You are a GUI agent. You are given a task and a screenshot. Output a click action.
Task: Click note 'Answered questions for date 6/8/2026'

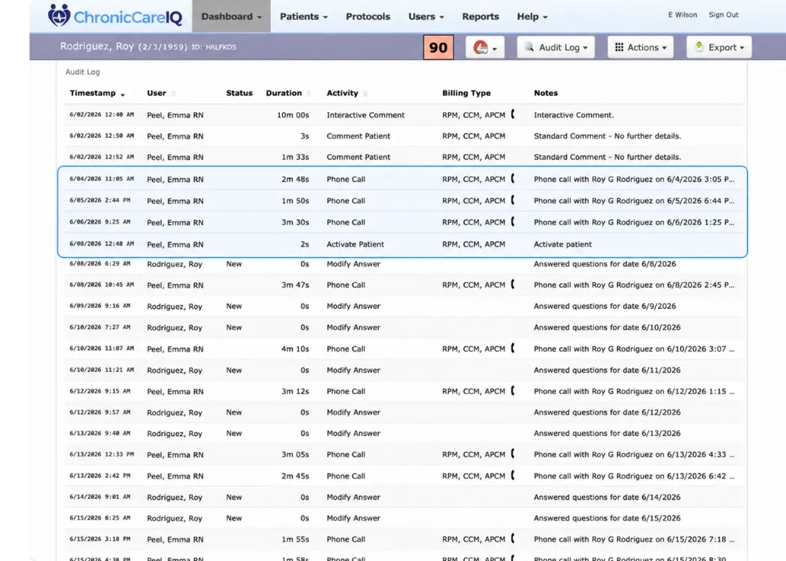click(x=605, y=264)
